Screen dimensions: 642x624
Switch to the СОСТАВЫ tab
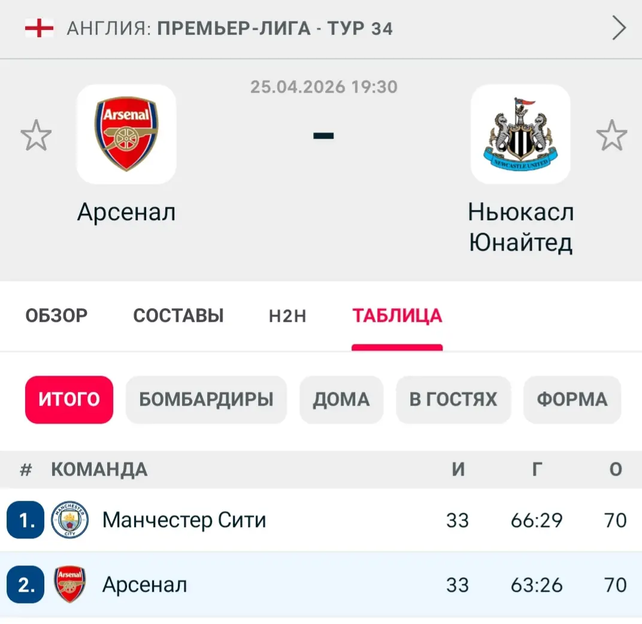(x=178, y=316)
